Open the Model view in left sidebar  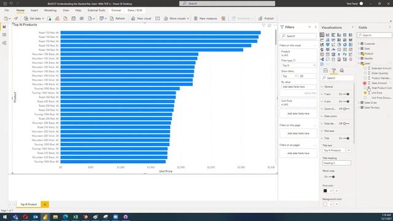click(x=4, y=43)
